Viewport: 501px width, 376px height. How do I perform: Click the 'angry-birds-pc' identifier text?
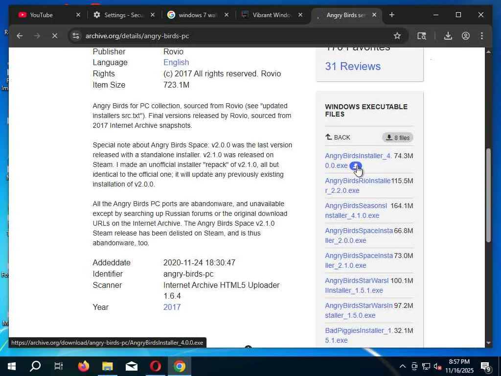point(188,274)
